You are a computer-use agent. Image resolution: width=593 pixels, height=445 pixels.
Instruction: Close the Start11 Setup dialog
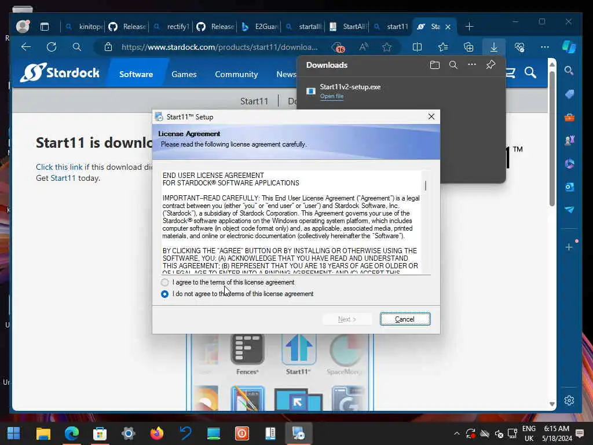(x=431, y=116)
